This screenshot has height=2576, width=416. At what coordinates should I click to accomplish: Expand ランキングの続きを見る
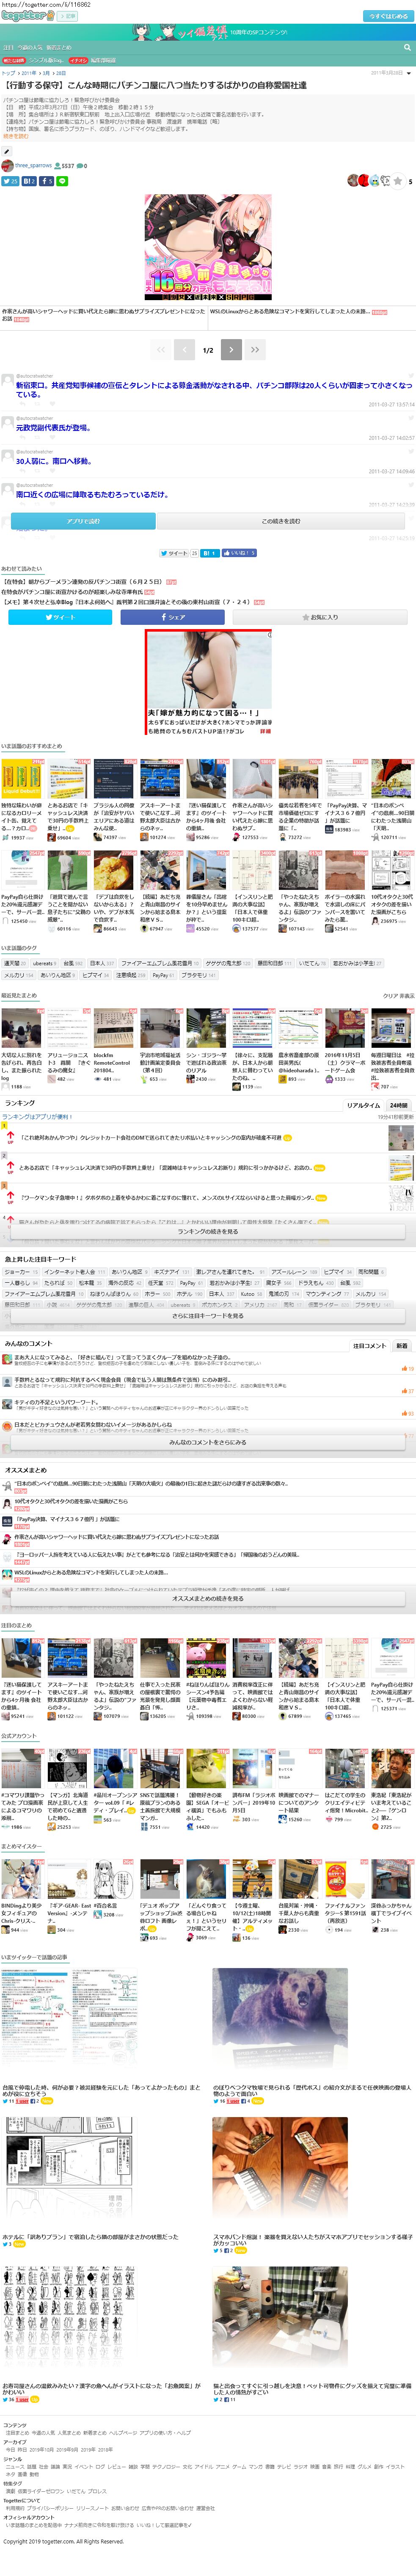[x=208, y=1231]
